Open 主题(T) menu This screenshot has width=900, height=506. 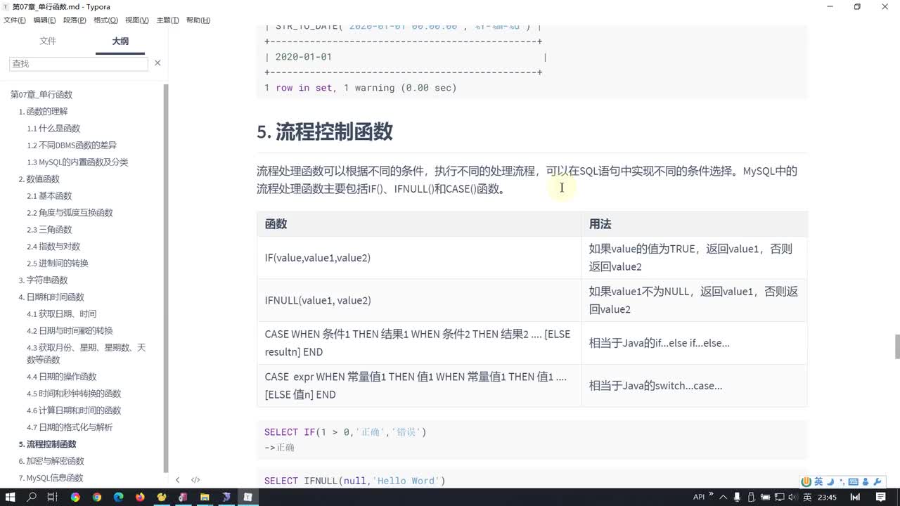click(167, 20)
